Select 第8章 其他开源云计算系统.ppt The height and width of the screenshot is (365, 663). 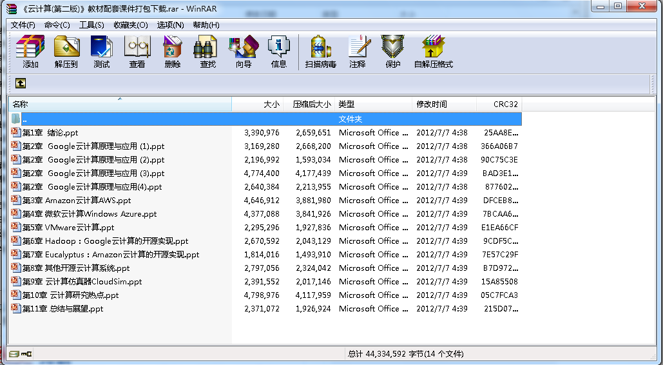point(76,268)
